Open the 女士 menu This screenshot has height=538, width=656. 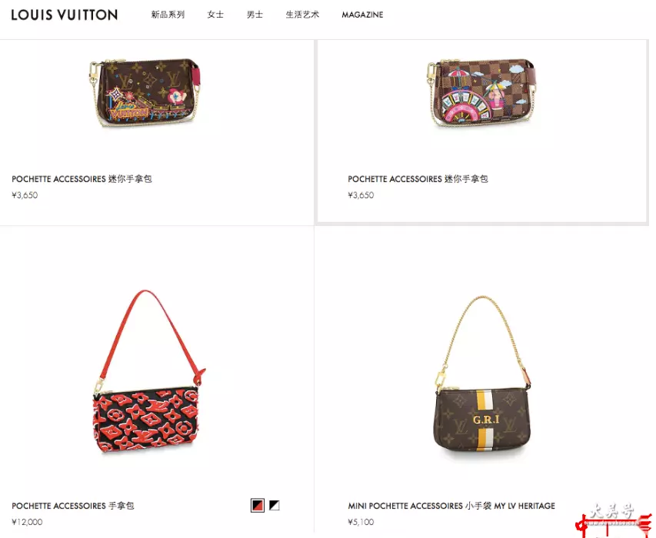tap(215, 15)
